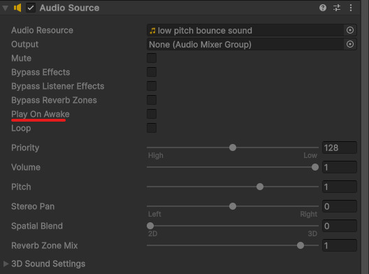Click the Bypass Effects label
369x274 pixels.
[41, 72]
